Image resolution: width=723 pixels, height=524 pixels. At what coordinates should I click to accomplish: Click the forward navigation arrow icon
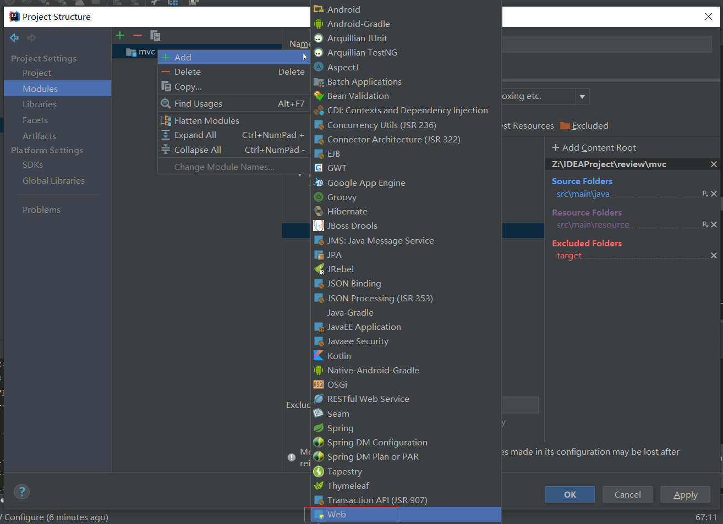pyautogui.click(x=31, y=37)
